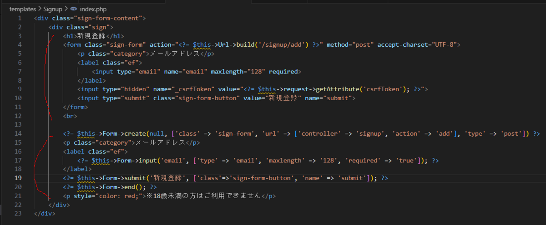Image resolution: width=546 pixels, height=225 pixels.
Task: Click the closing form tag on line 11
Action: 75,107
